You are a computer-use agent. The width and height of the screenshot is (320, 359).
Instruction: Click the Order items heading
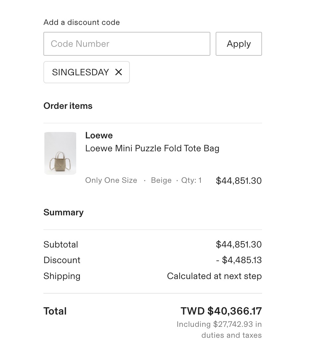(x=68, y=106)
